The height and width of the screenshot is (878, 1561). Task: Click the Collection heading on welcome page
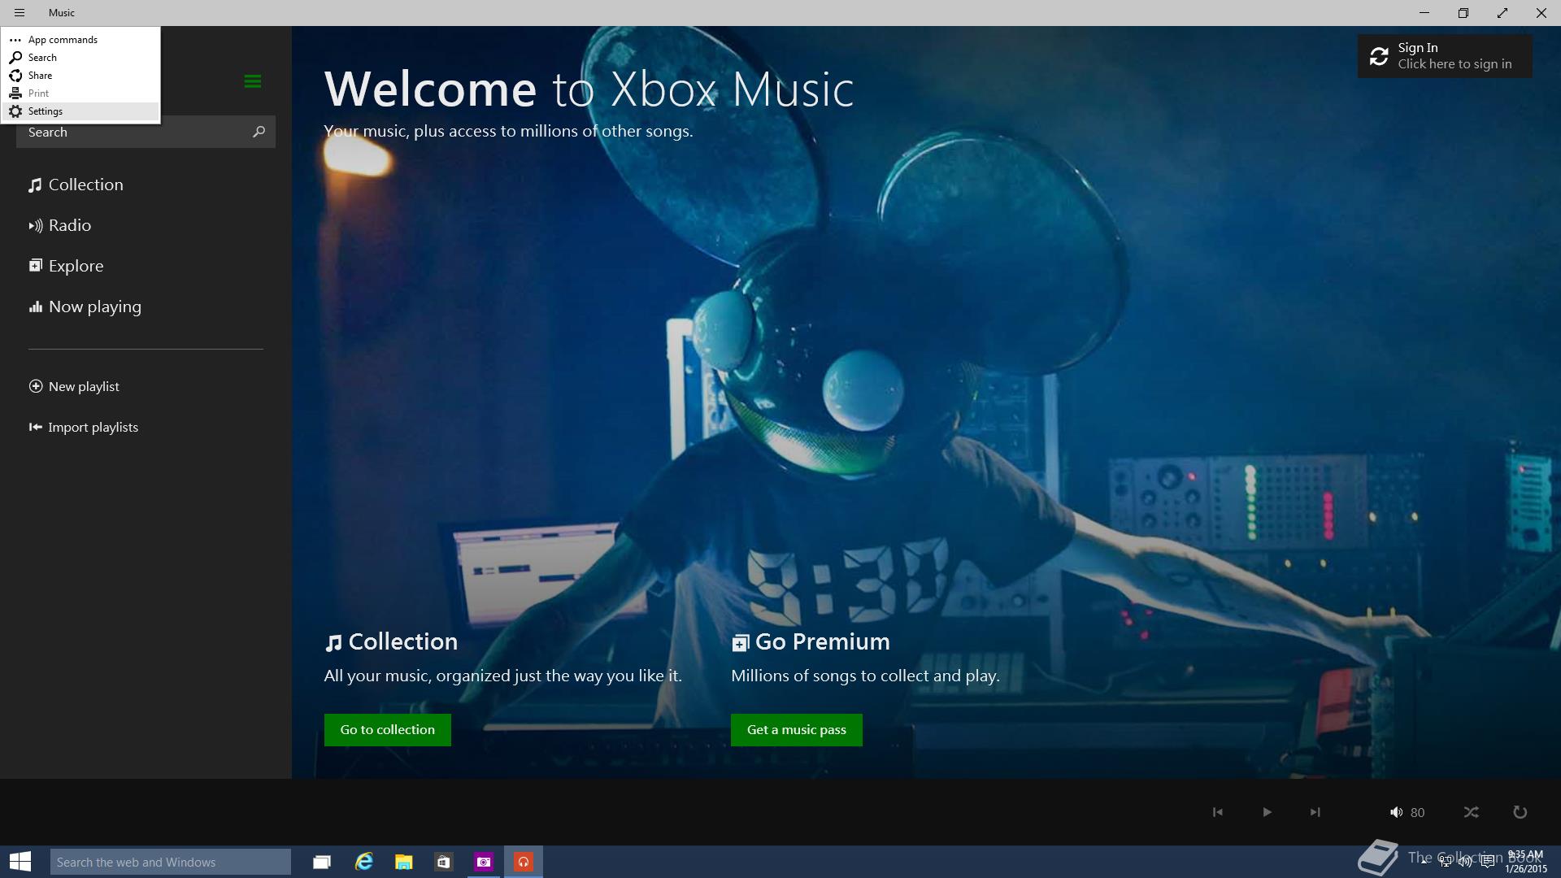[391, 642]
